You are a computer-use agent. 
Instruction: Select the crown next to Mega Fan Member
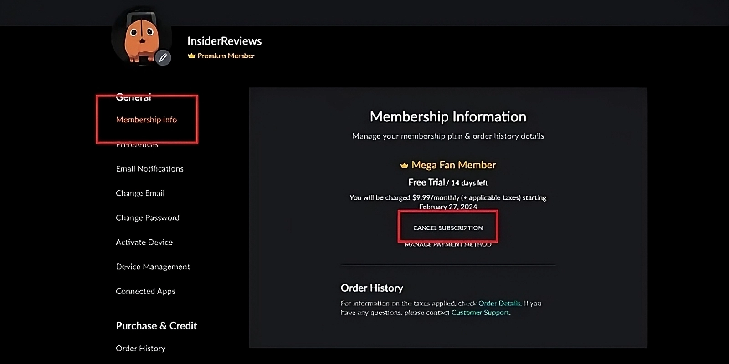tap(404, 165)
